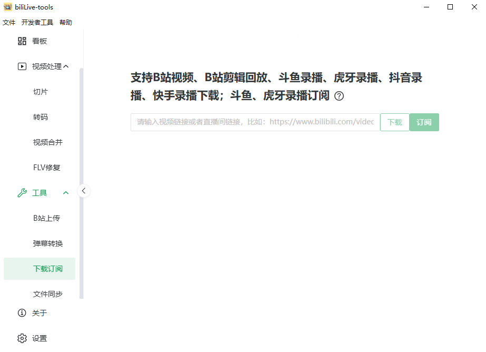This screenshot has height=352, width=486.
Task: Click the 订阅 button
Action: (x=424, y=122)
